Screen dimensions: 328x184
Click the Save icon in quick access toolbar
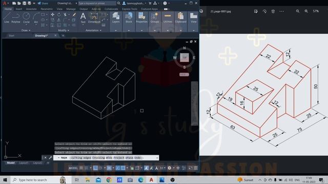click(24, 3)
